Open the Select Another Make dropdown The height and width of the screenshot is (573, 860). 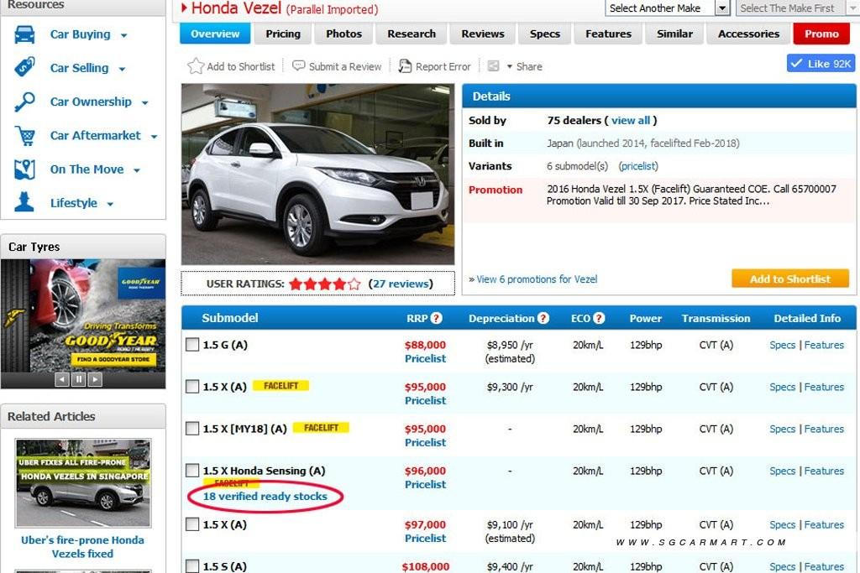click(722, 8)
